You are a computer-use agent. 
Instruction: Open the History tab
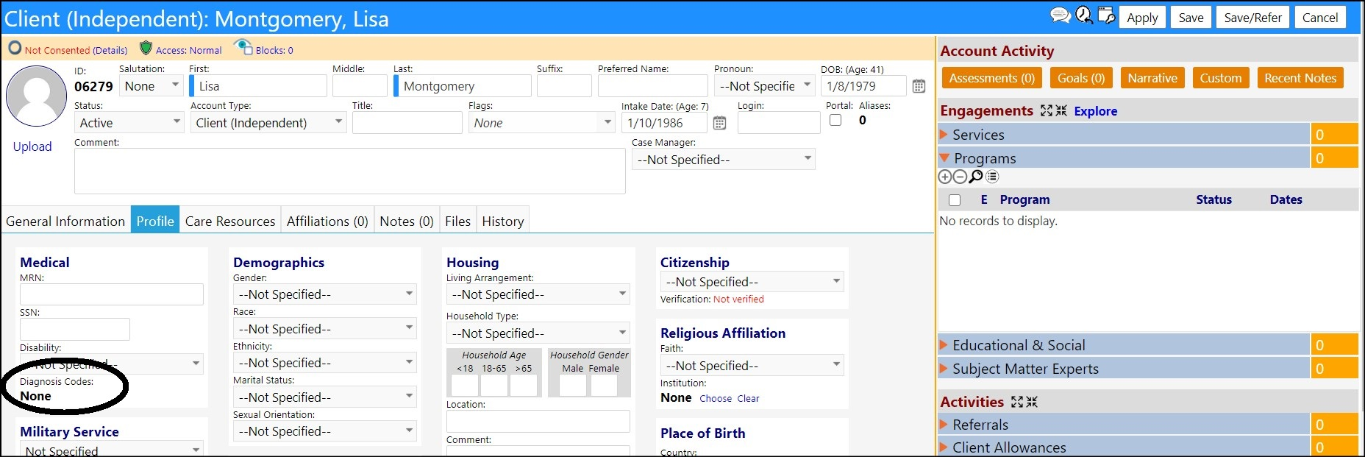(503, 221)
